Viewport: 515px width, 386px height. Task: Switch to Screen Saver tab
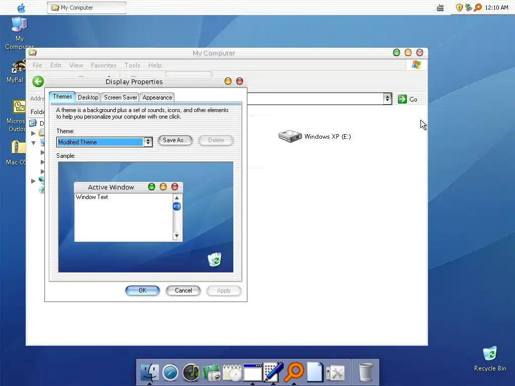[120, 98]
